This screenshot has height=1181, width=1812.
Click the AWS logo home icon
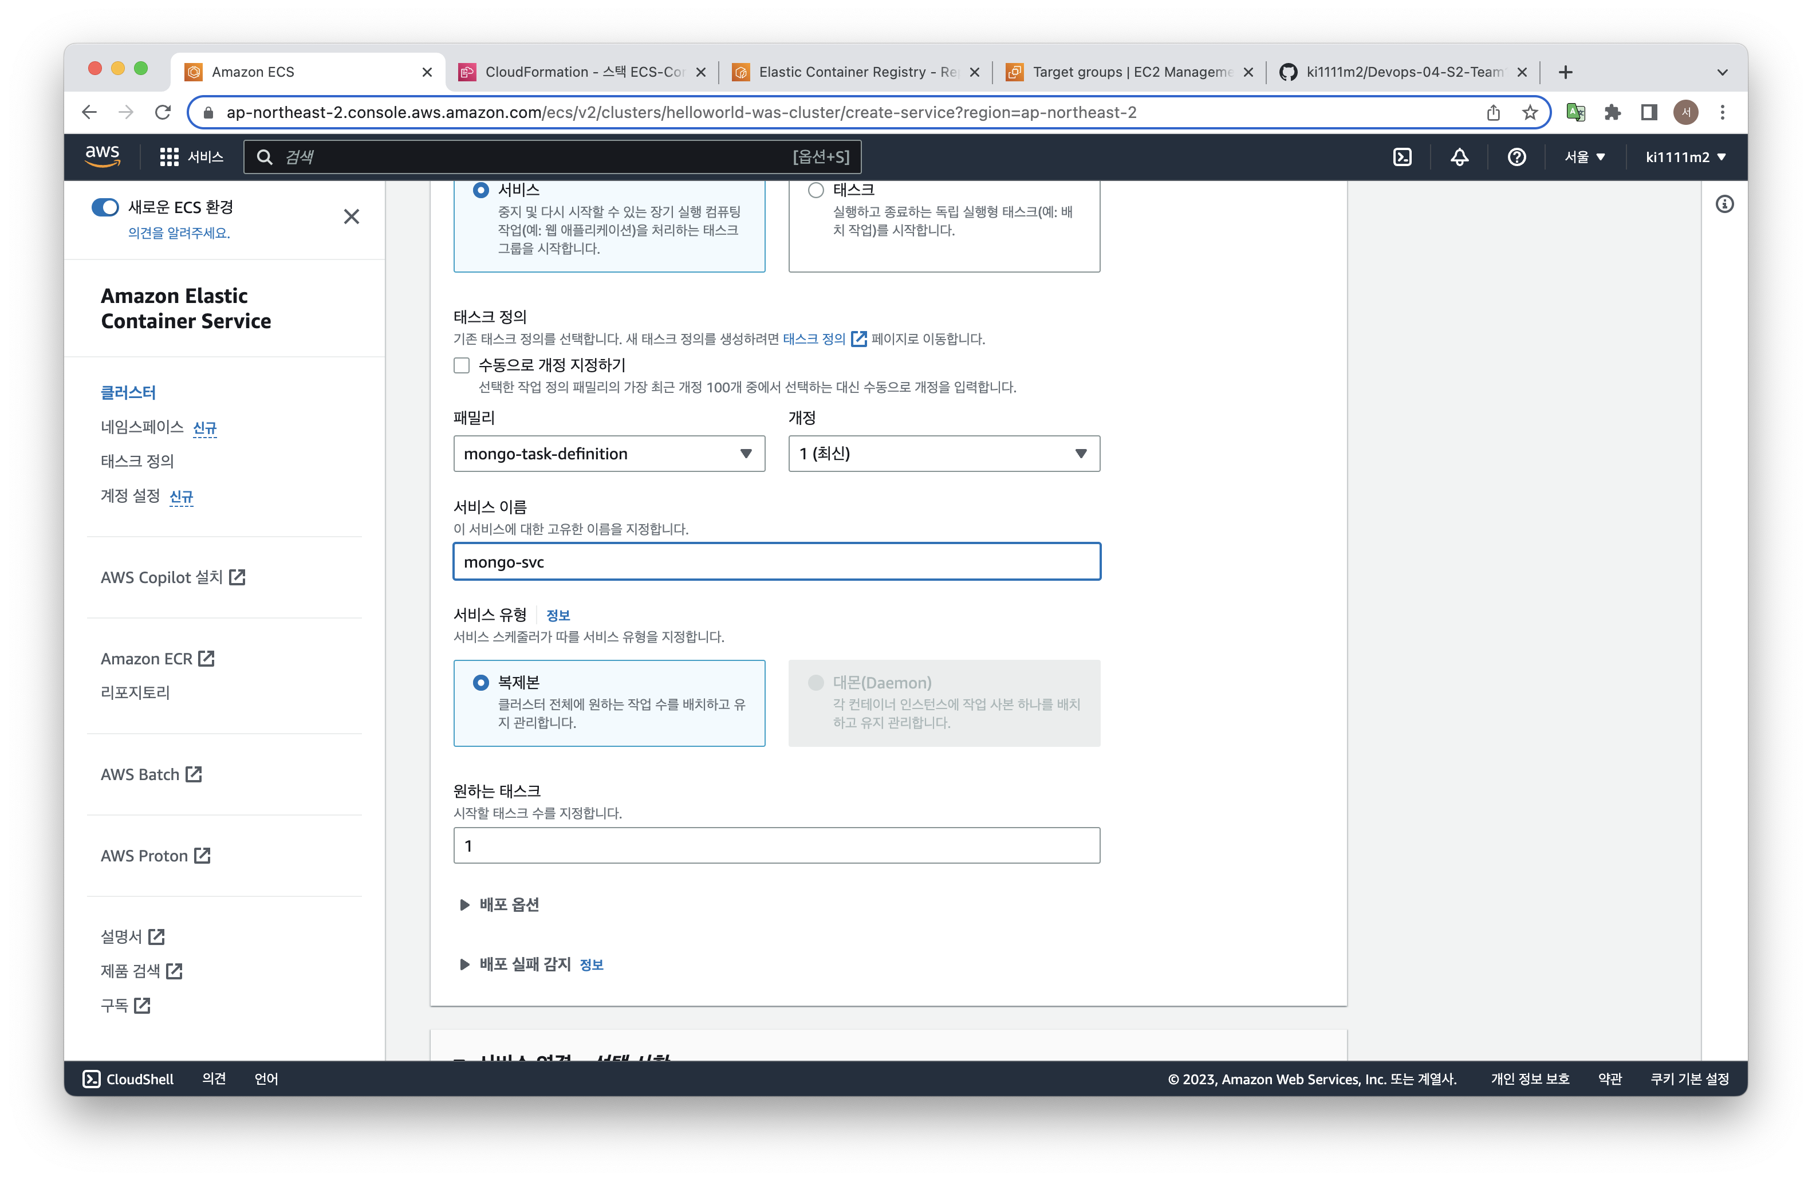click(103, 155)
